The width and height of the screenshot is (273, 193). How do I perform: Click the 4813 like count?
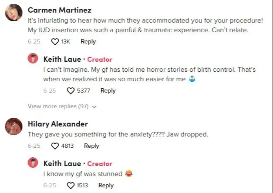coord(67,146)
